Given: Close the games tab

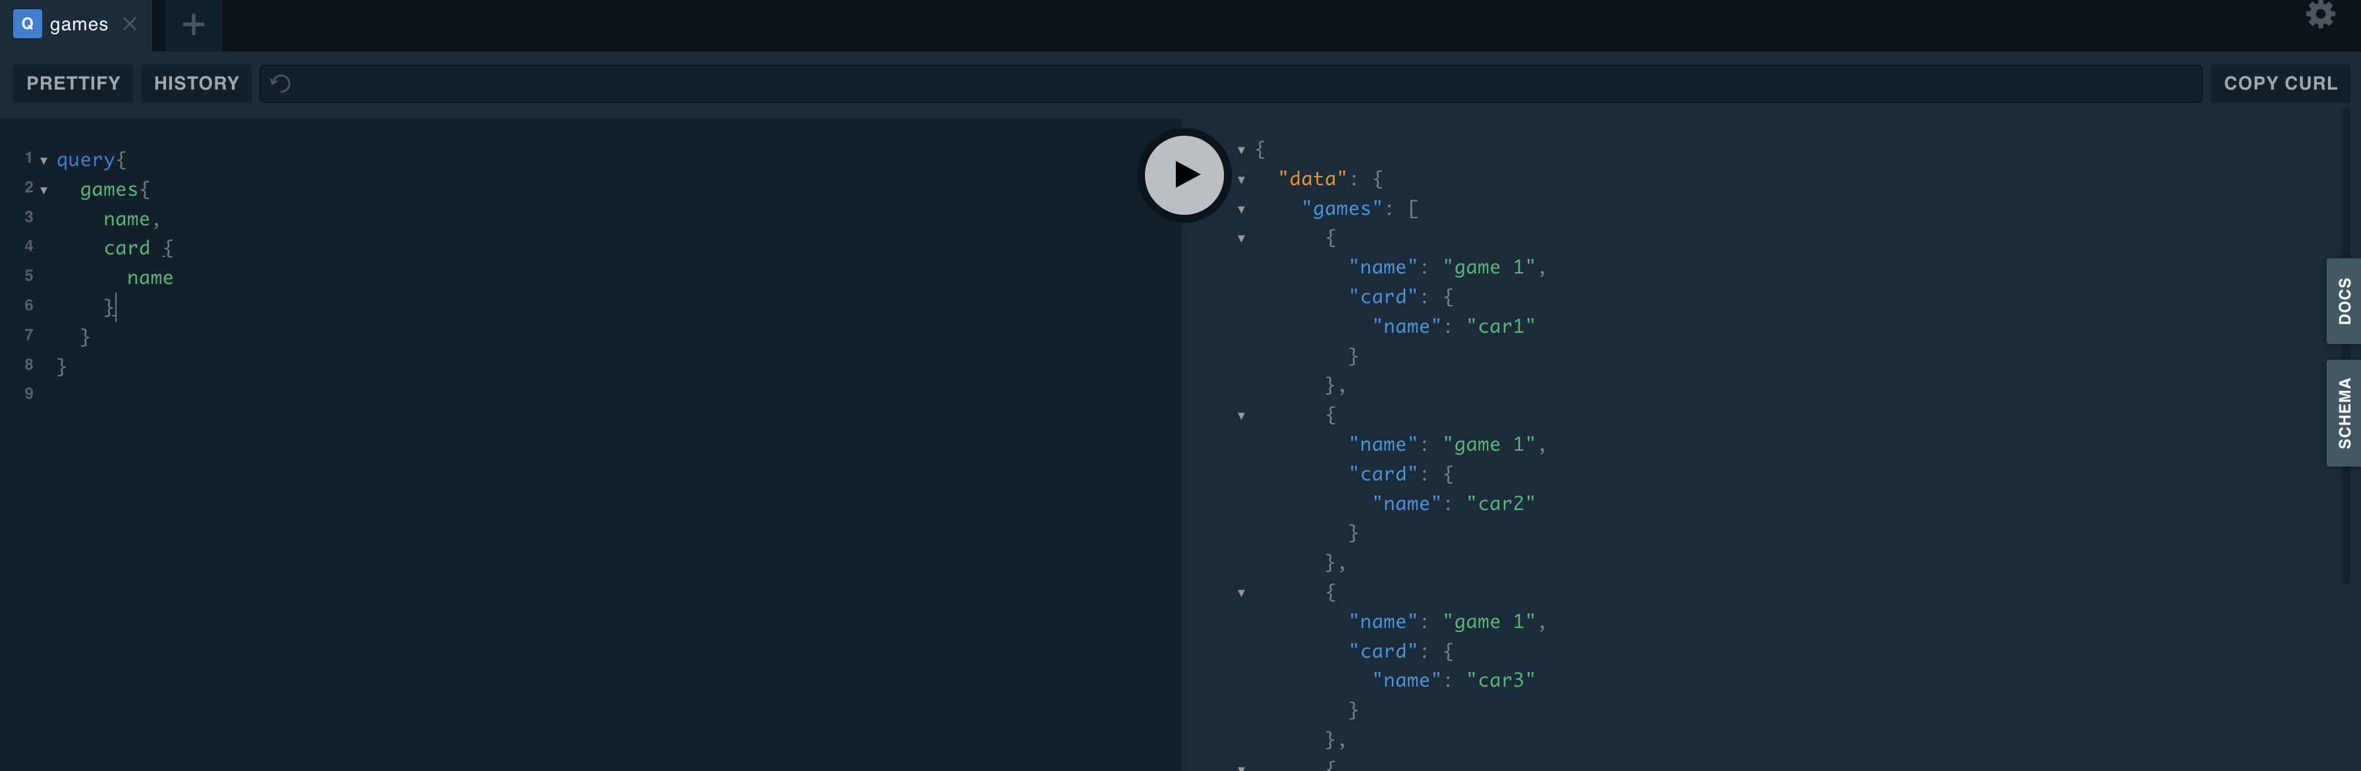Looking at the screenshot, I should click(x=130, y=25).
